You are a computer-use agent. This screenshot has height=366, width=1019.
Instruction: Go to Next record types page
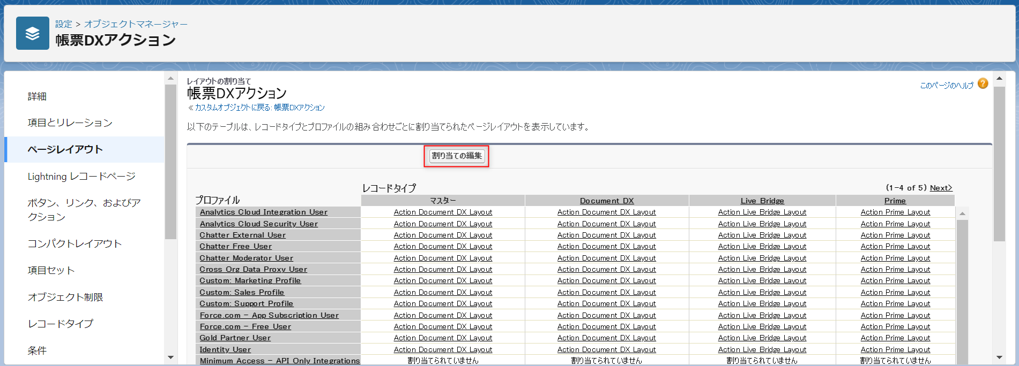941,188
